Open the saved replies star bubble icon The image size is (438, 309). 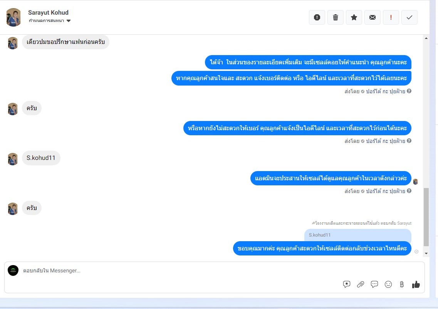(347, 284)
